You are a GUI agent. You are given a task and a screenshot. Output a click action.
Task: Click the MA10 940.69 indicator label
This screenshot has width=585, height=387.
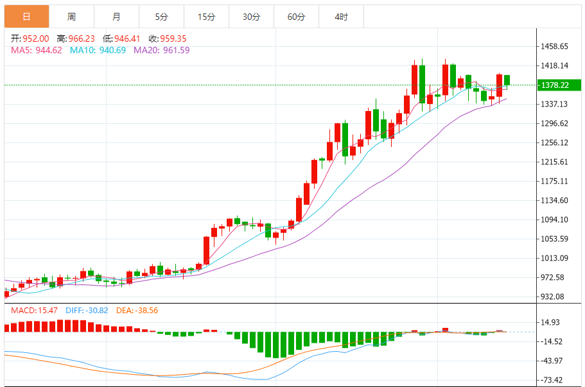pos(98,50)
